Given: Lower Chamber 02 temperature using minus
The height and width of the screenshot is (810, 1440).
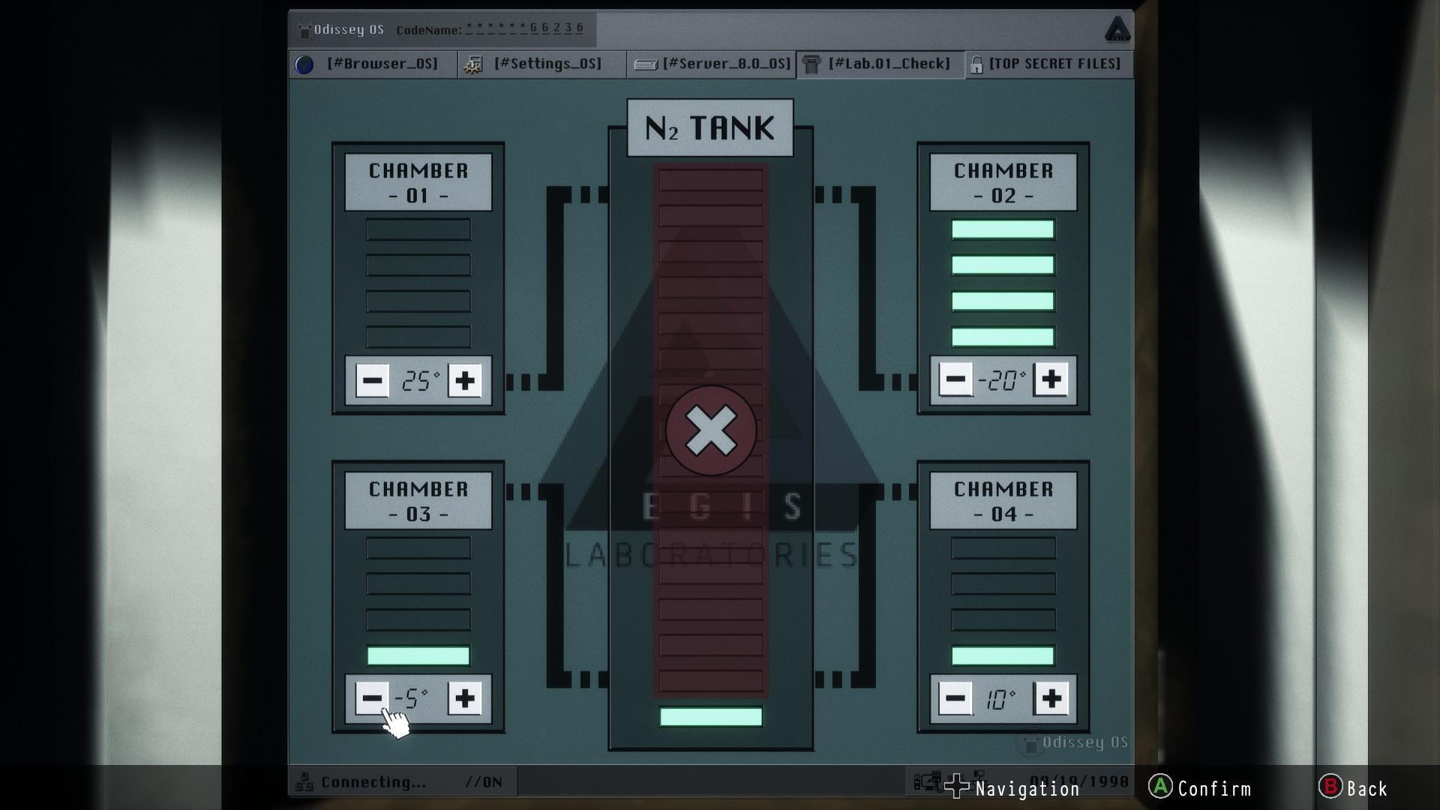Looking at the screenshot, I should click(955, 379).
